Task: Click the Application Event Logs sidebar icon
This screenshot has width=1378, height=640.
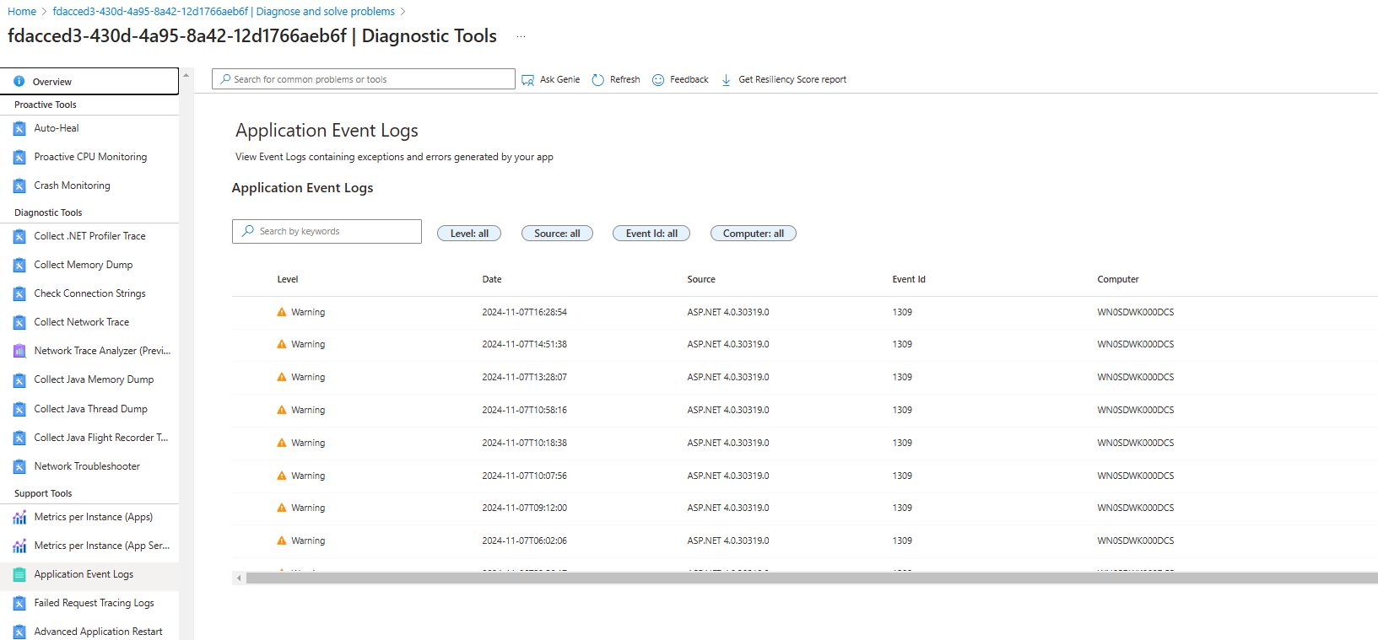Action: pos(19,575)
